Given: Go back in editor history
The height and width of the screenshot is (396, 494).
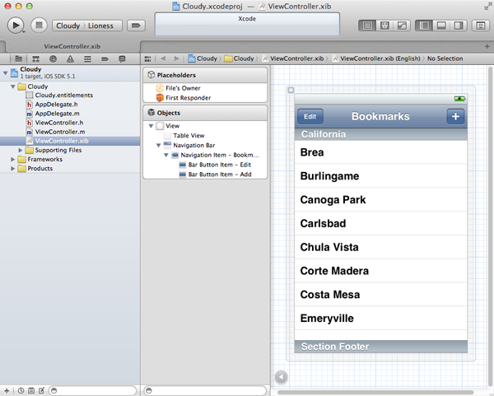Looking at the screenshot, I should (163, 58).
